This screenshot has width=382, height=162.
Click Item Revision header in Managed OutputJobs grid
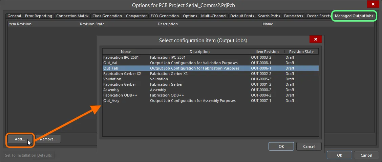coord(43,24)
